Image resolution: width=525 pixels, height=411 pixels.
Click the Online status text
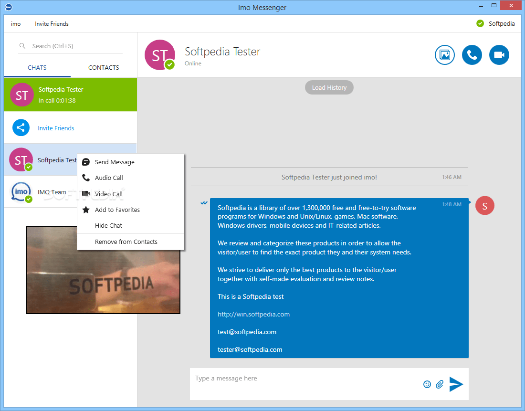[x=193, y=63]
